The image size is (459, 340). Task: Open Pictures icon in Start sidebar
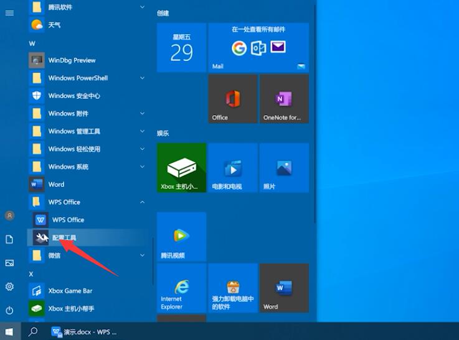coord(9,263)
